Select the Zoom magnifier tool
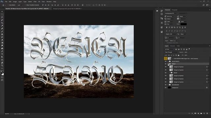The width and height of the screenshot is (211, 118). tap(2, 66)
